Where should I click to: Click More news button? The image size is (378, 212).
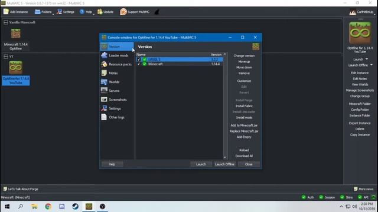[364, 189]
